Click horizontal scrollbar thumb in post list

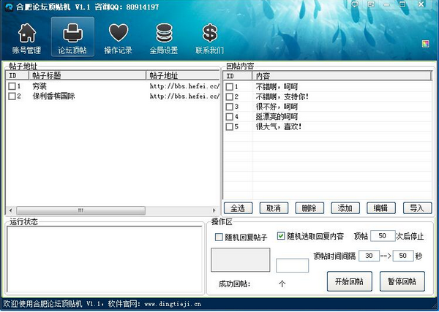coord(80,210)
